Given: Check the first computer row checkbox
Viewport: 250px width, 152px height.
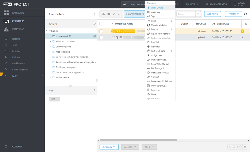Looking at the screenshot, I should tap(101, 31).
